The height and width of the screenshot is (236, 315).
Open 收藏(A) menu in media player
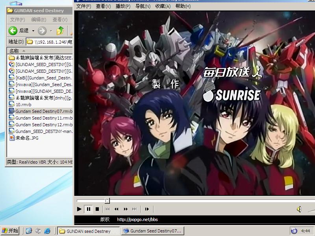tap(163, 6)
